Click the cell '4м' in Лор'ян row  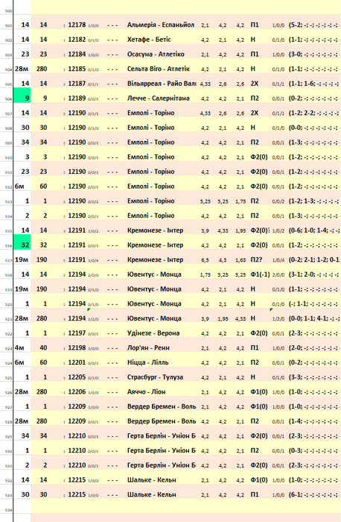click(19, 348)
